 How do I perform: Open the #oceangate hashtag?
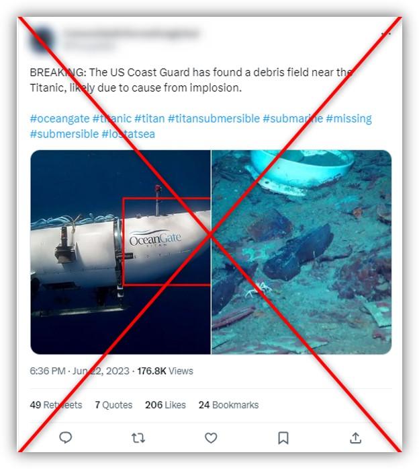coord(59,118)
